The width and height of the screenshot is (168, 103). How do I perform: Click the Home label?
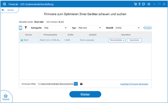pos(6,99)
